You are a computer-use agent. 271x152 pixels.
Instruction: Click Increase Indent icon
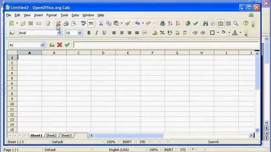click(203, 33)
